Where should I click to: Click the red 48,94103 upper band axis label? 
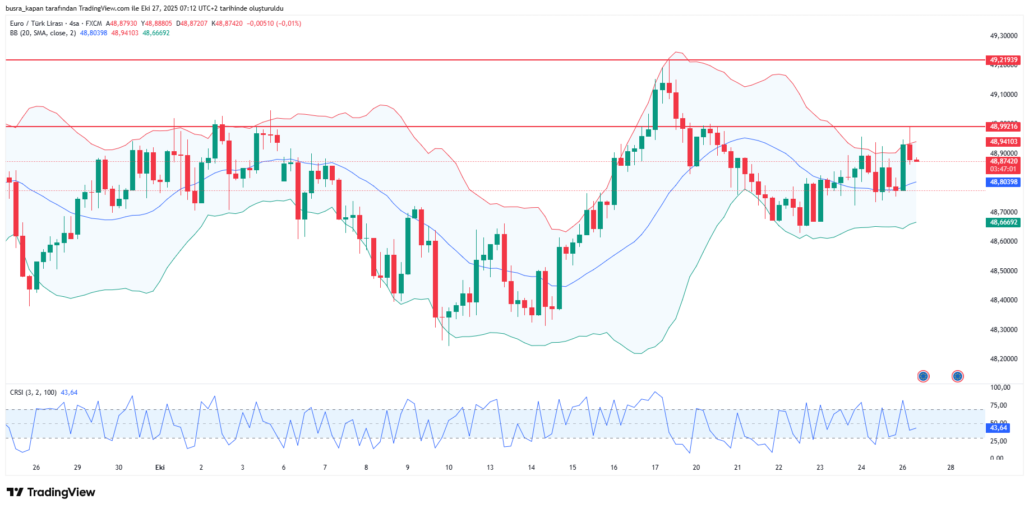pyautogui.click(x=1003, y=142)
